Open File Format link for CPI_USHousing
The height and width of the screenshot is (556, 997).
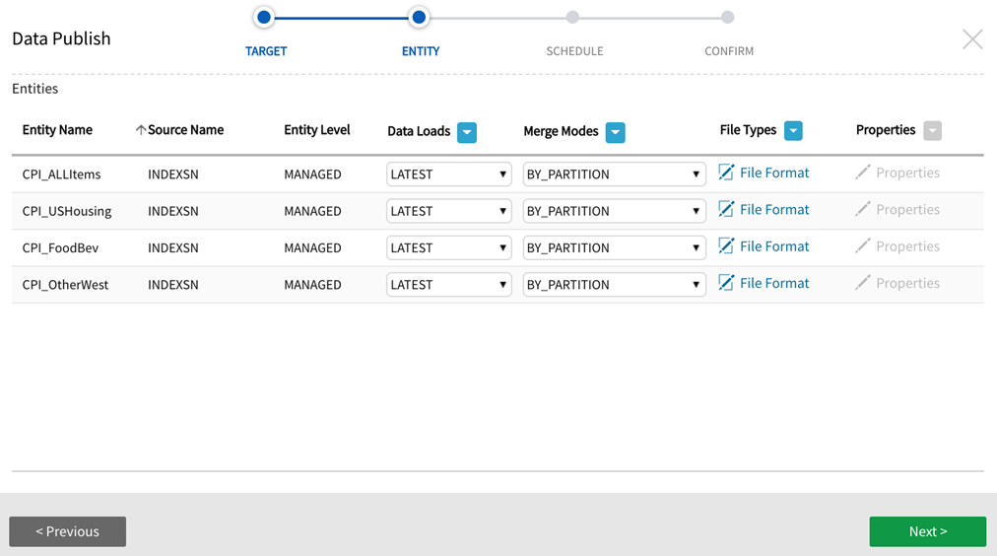coord(773,210)
